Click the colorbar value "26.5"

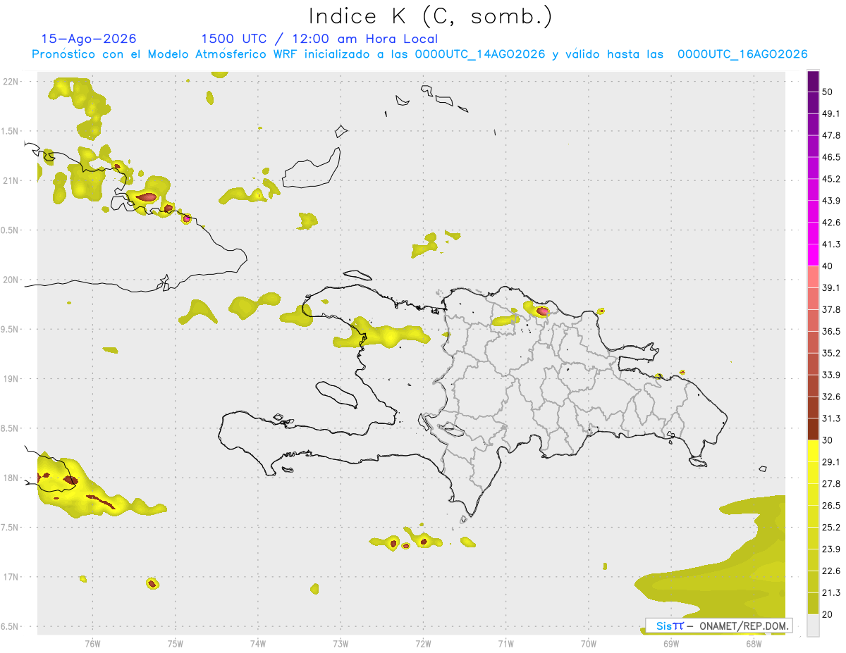tap(831, 506)
